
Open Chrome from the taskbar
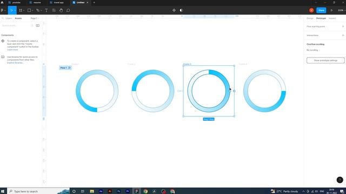point(145,191)
